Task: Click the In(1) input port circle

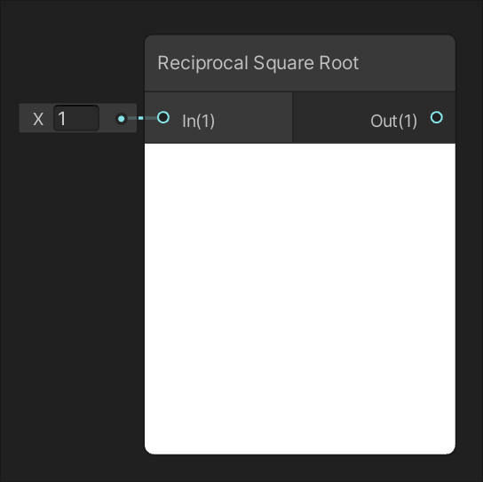Action: pos(163,117)
